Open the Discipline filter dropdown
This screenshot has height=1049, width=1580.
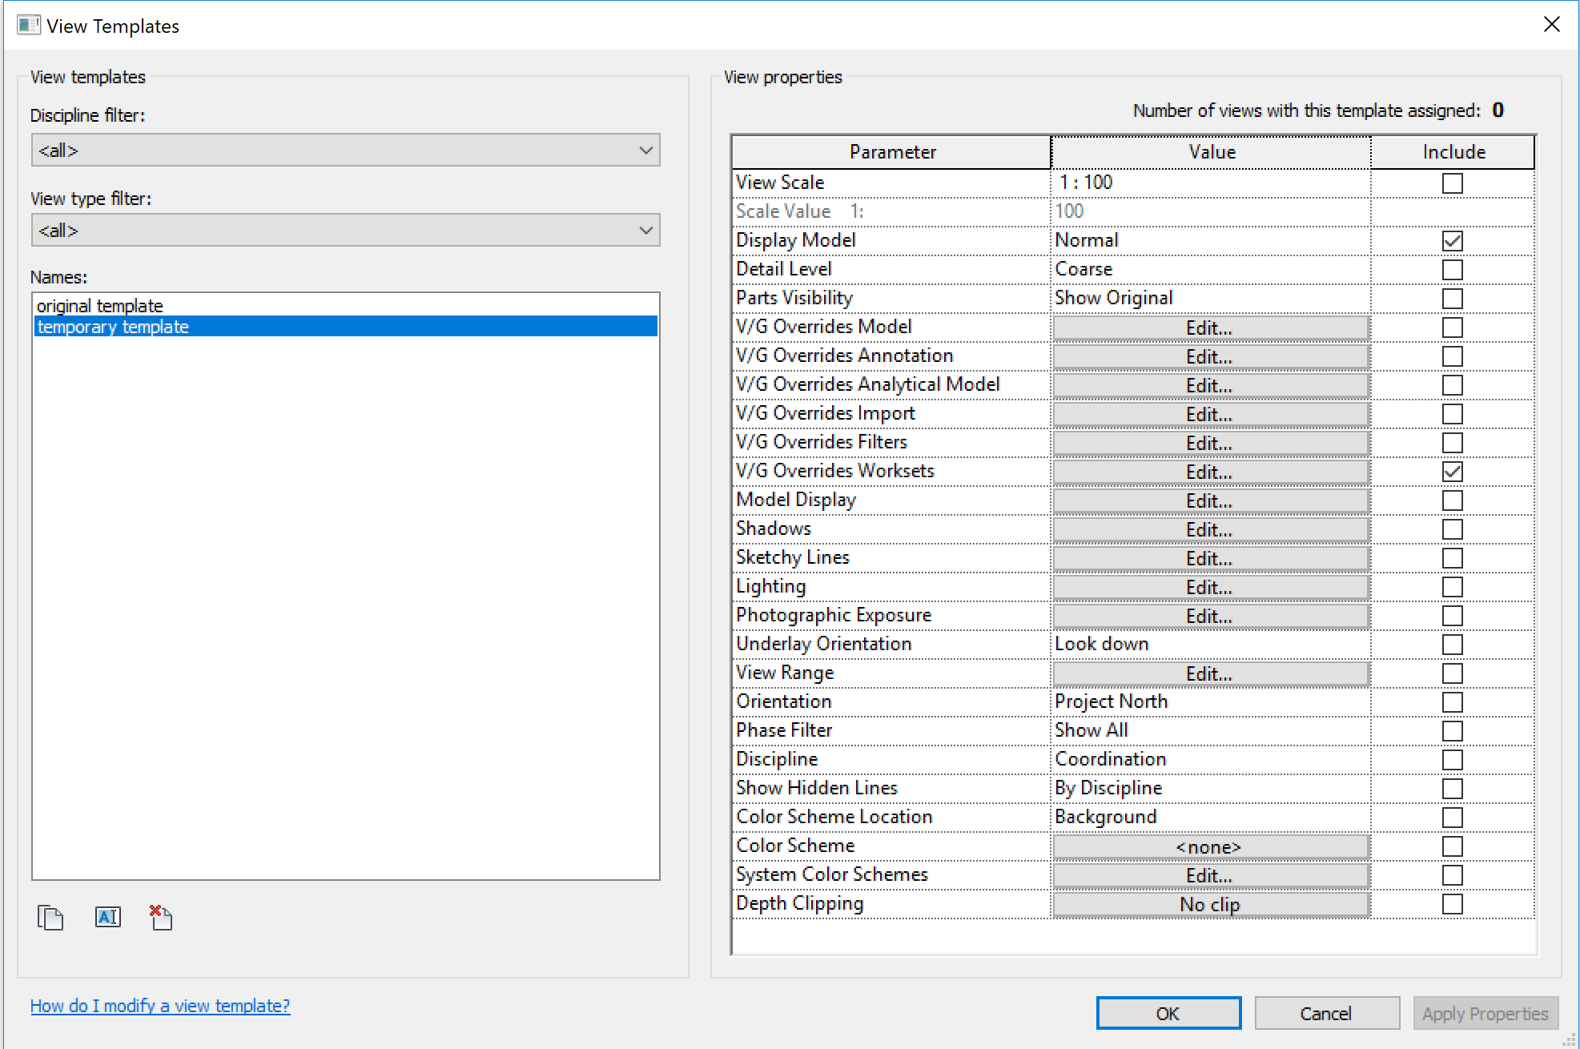click(x=345, y=151)
